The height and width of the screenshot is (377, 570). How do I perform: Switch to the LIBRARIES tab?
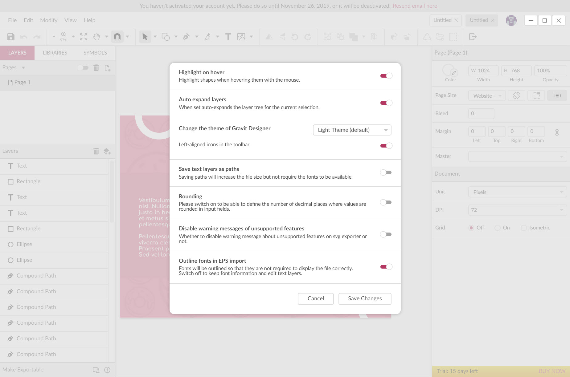point(55,53)
